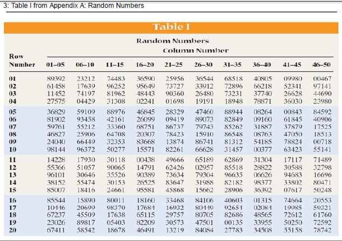
Task: Click column header '46–50'
Action: pos(321,64)
